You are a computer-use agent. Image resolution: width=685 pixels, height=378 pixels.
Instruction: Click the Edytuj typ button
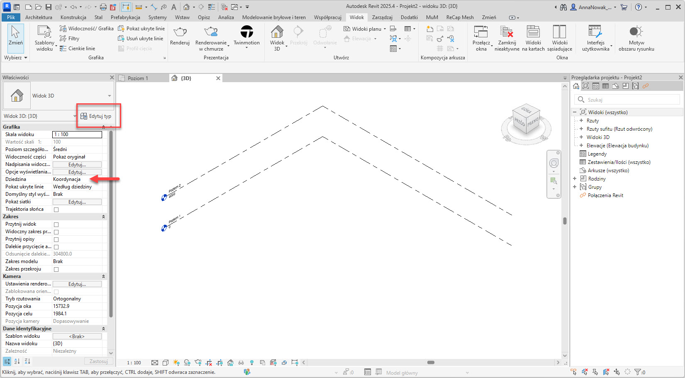click(x=96, y=116)
